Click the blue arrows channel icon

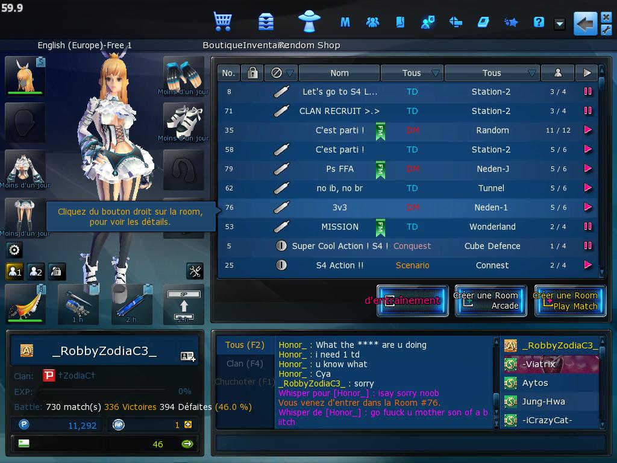456,22
